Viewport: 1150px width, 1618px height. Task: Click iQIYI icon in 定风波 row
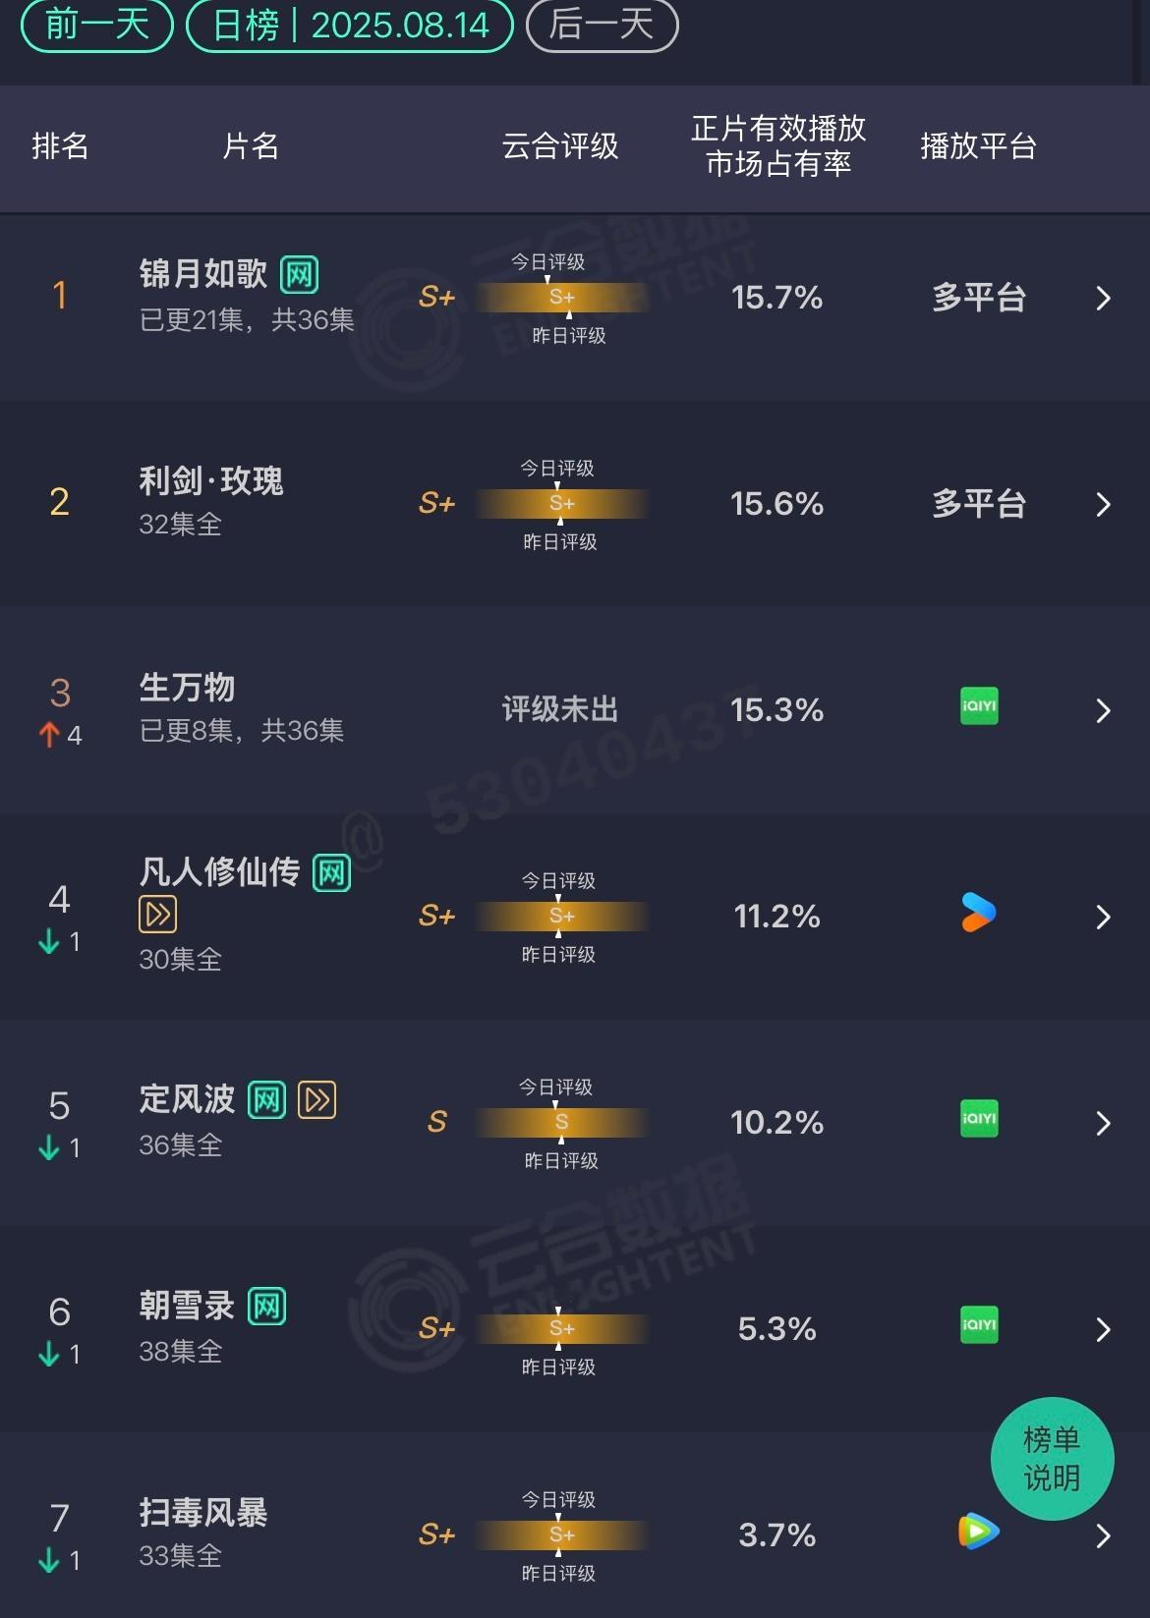979,1119
